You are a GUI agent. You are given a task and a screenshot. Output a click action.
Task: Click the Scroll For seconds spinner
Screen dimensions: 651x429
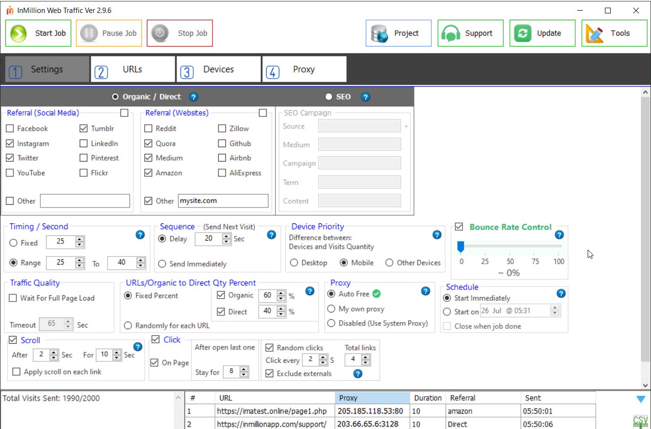click(117, 355)
